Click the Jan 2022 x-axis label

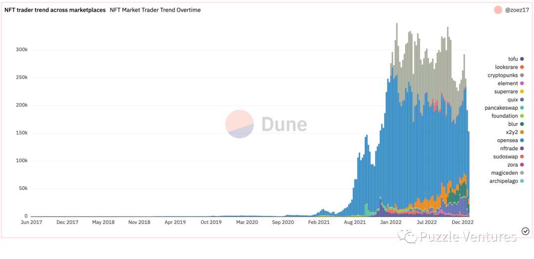coord(391,222)
